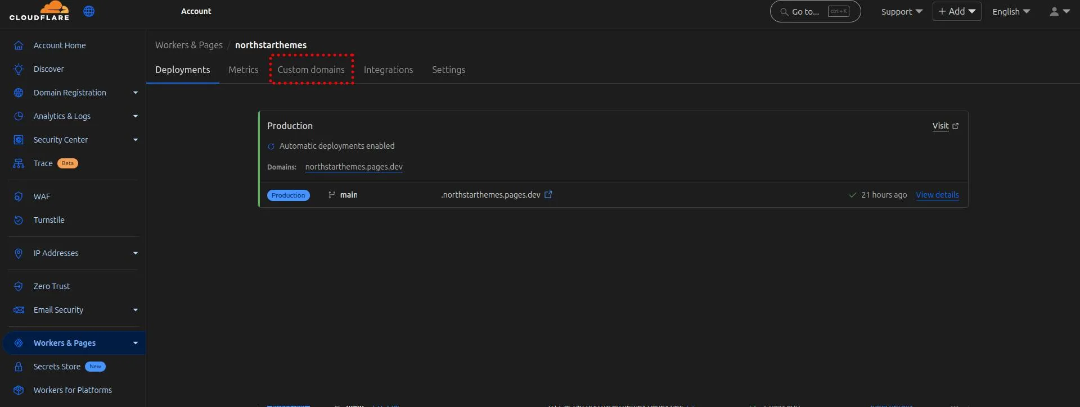Click the git branch icon beside main
The image size is (1080, 407).
pos(332,195)
